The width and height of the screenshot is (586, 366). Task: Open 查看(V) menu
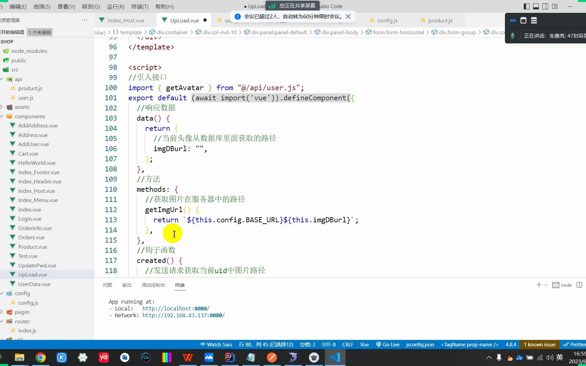pyautogui.click(x=66, y=6)
